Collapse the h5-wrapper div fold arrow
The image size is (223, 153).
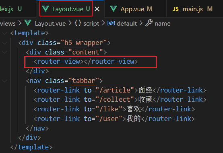click(4, 43)
